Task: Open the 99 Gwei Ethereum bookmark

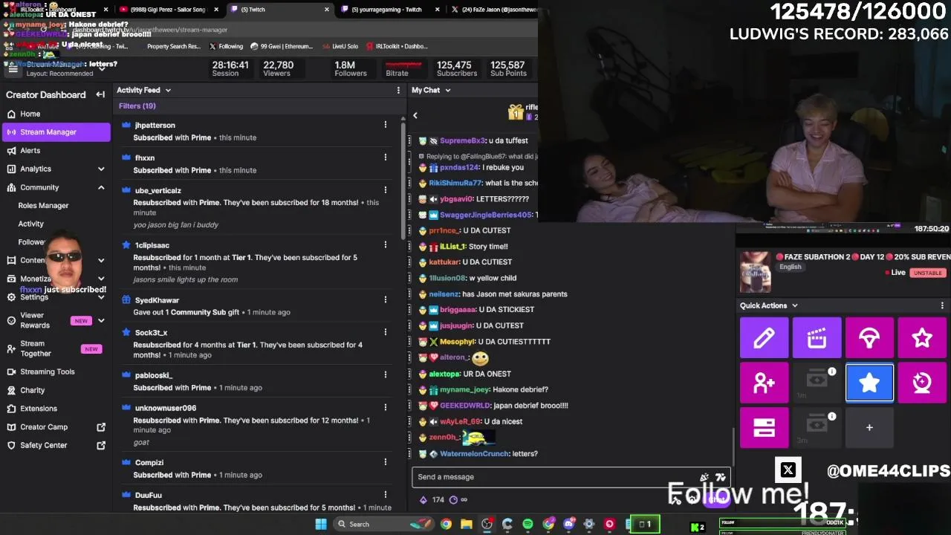Action: point(282,46)
